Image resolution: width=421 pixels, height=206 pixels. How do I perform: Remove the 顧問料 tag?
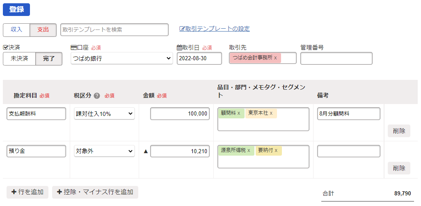pos(239,113)
